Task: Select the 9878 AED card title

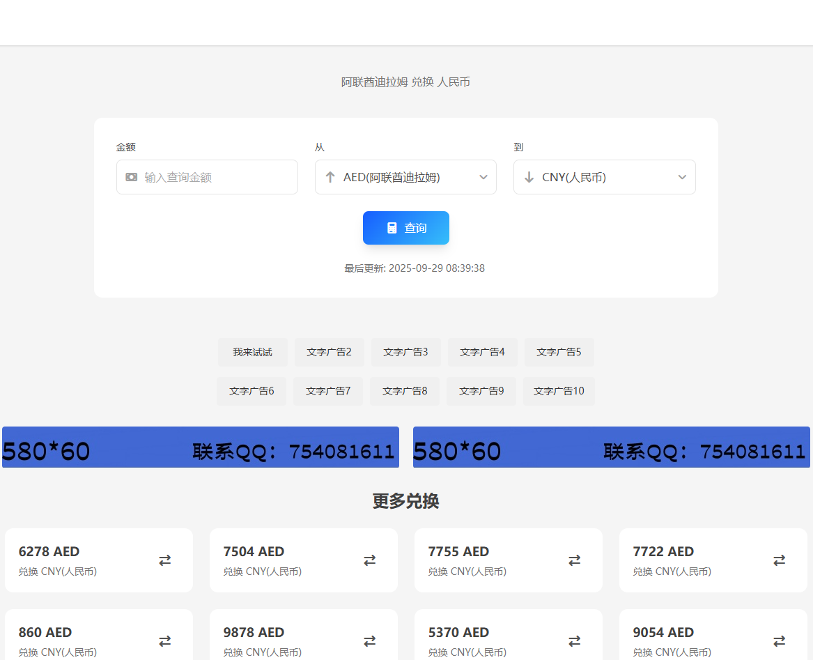Action: [x=254, y=633]
